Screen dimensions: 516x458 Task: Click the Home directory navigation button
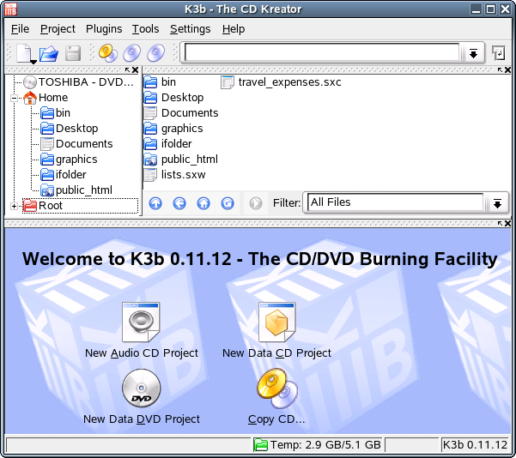[203, 203]
